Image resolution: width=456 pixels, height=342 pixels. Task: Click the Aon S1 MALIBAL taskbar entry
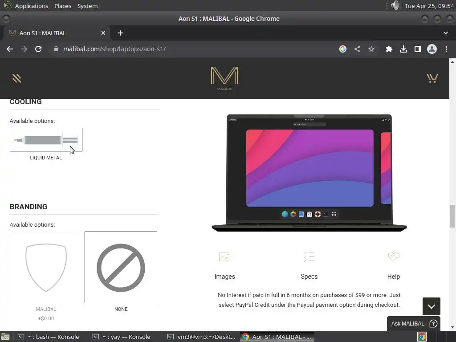(x=277, y=337)
